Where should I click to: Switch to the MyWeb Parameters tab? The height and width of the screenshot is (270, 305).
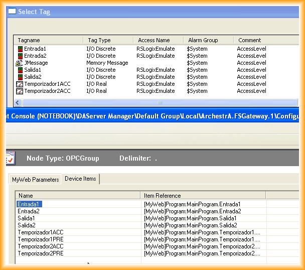click(35, 179)
